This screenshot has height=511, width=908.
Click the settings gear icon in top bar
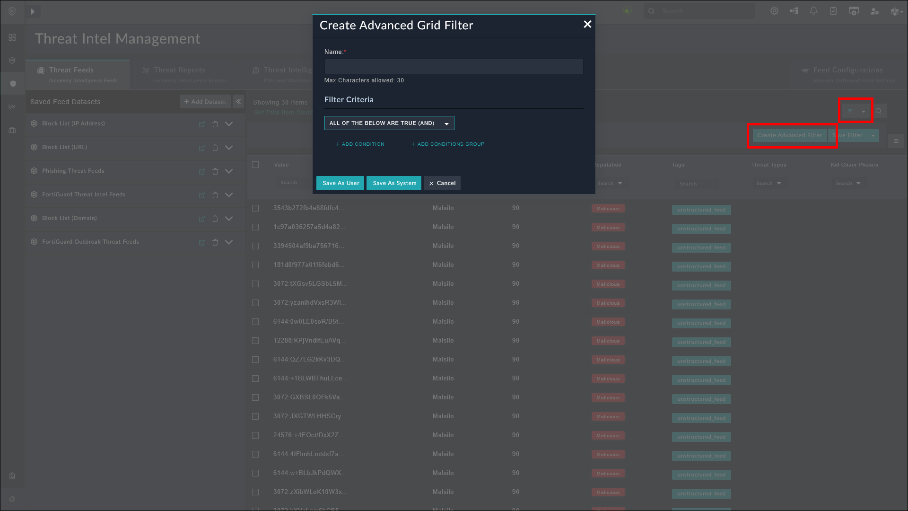click(774, 11)
